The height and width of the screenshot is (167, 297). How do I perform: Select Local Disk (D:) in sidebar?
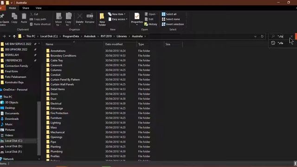(13, 147)
